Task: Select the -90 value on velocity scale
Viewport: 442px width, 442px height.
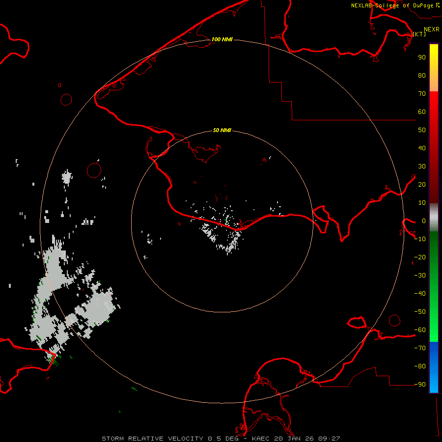Action: [420, 384]
